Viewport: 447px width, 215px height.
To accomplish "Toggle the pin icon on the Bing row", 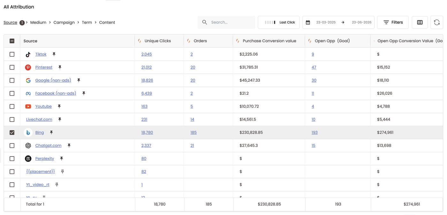I will 51,132.
